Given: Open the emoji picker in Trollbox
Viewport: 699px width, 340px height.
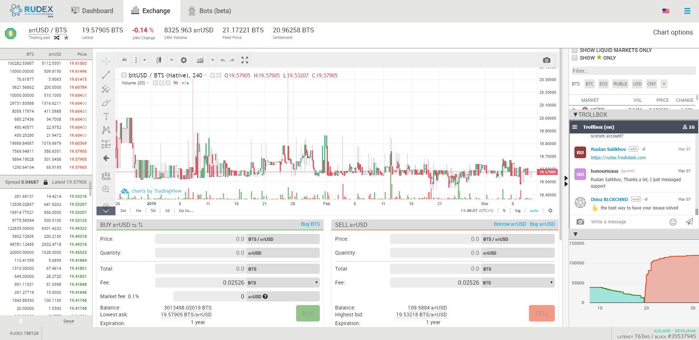Looking at the screenshot, I should coord(673,222).
